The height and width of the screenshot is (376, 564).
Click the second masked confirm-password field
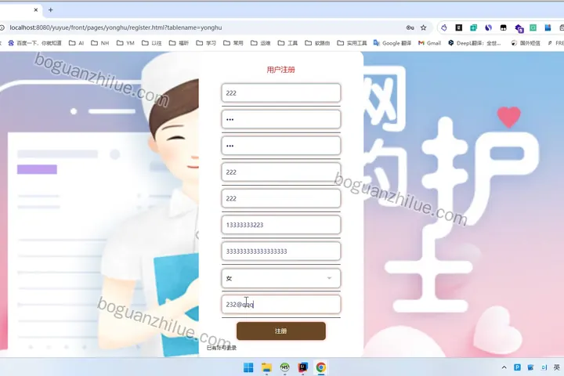pos(281,146)
